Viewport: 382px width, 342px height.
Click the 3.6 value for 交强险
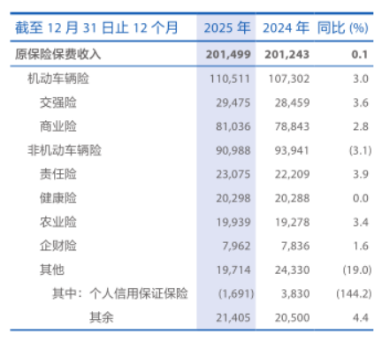(x=361, y=103)
